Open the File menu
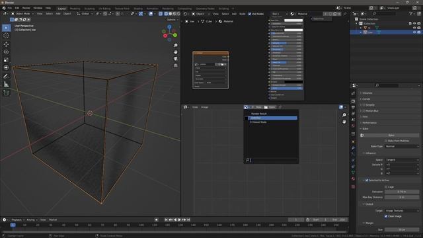423x238 pixels. pos(10,8)
